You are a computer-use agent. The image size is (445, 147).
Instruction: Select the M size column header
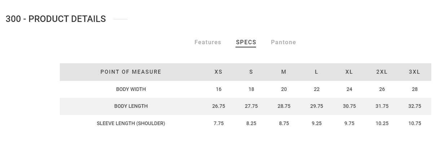[284, 72]
